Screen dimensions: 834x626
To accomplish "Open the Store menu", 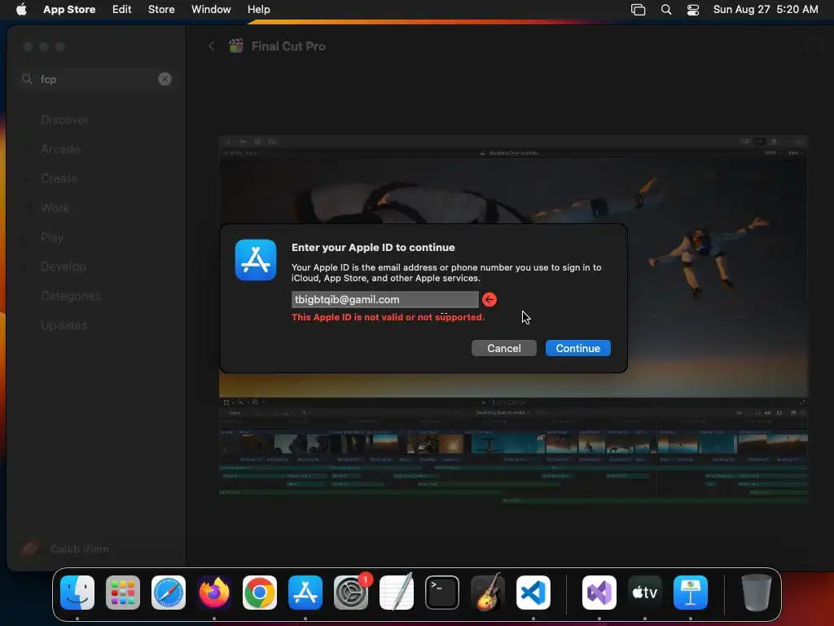I will (x=161, y=9).
